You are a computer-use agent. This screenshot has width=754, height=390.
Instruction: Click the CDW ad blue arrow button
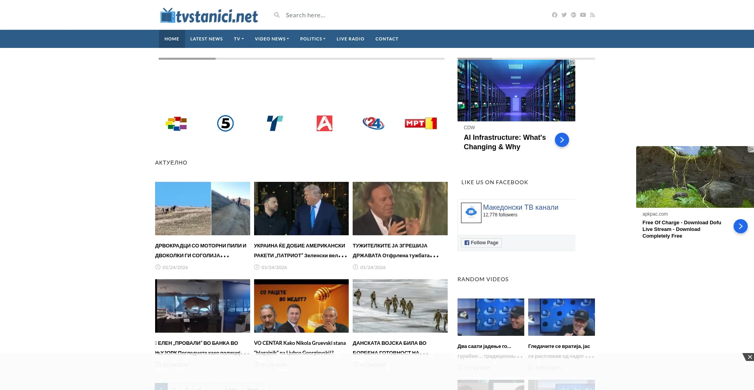click(562, 140)
